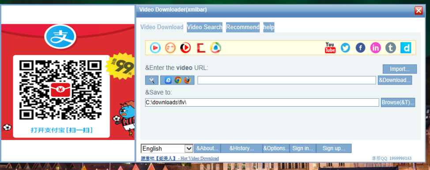This screenshot has height=170, width=430.
Task: Click the Import... button
Action: [400, 69]
